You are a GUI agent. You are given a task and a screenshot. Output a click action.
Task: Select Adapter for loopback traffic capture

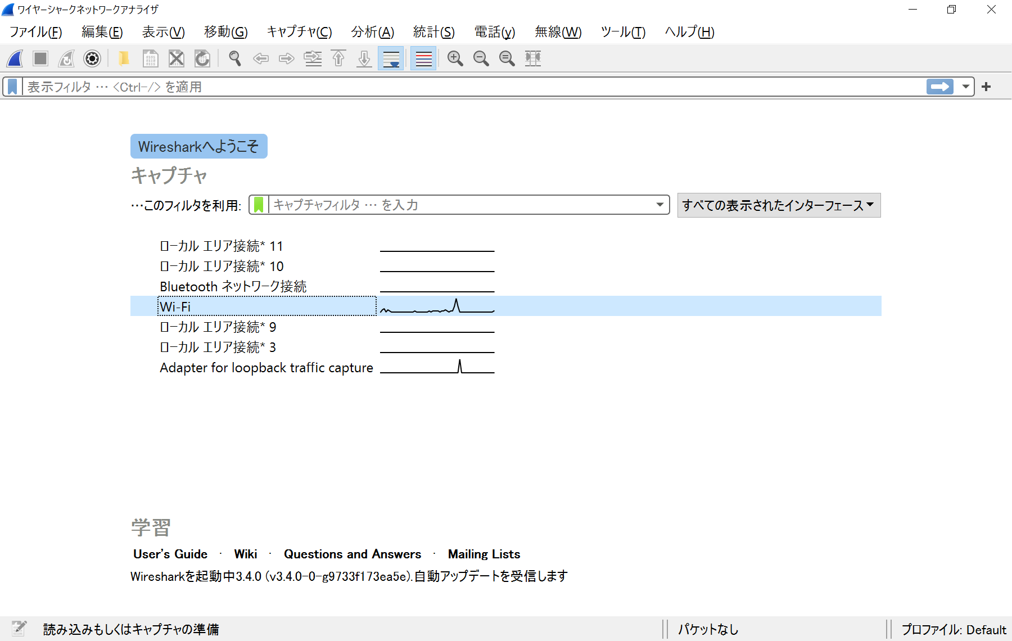(x=506, y=367)
